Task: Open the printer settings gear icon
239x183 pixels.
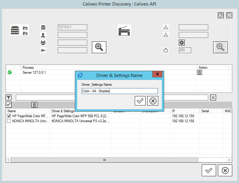Action: [182, 43]
